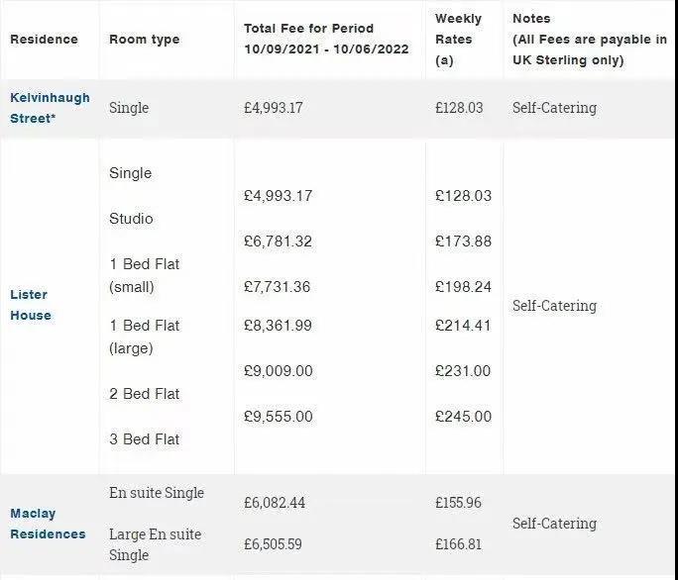Open the Kelvinhaugh Street residence link
This screenshot has height=580, width=678.
click(x=50, y=108)
